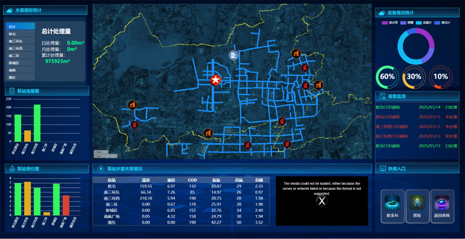The height and width of the screenshot is (239, 465).
Task: Click cloud icon beside 设备情况统计 title
Action: click(x=382, y=13)
